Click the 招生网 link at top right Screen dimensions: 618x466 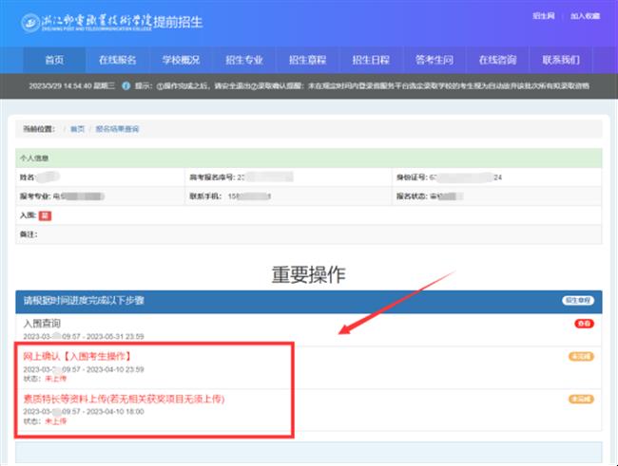coord(543,17)
